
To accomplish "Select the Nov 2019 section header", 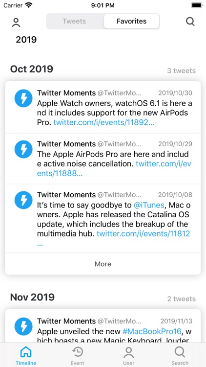I will 32,297.
